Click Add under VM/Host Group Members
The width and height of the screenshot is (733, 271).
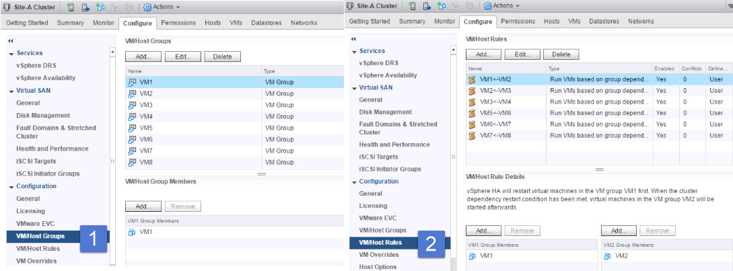(x=143, y=206)
